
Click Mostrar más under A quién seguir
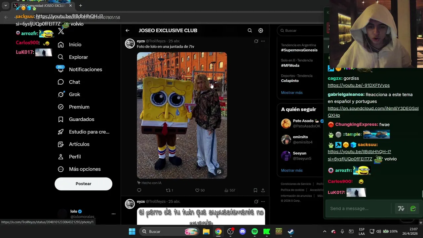coord(292,171)
